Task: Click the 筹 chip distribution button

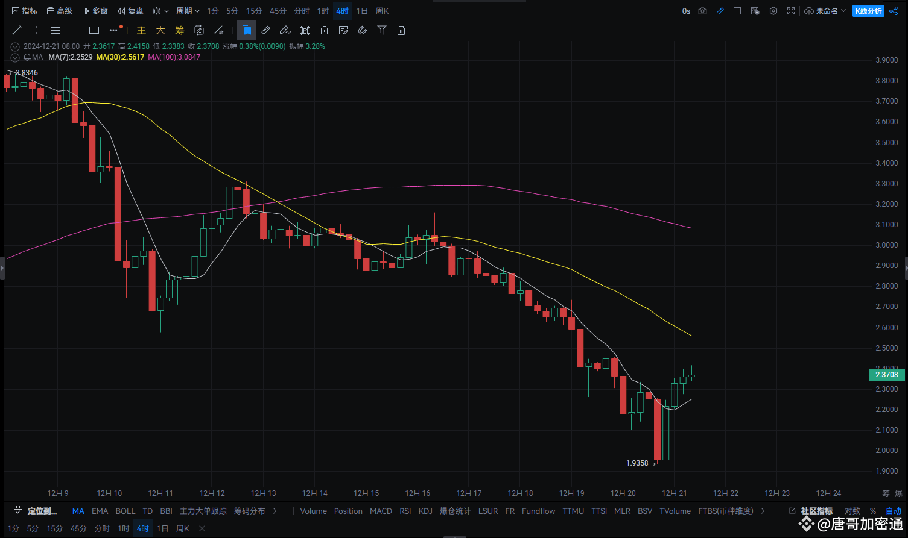Action: (180, 30)
